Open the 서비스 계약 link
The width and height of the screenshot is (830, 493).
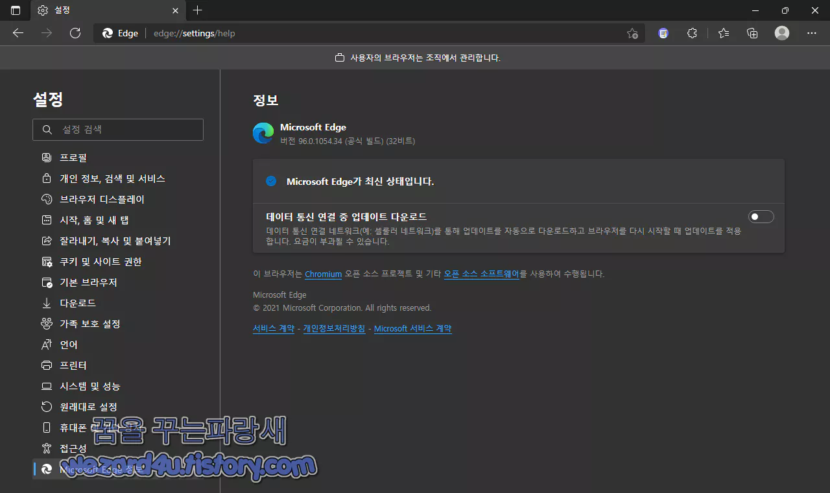tap(274, 329)
